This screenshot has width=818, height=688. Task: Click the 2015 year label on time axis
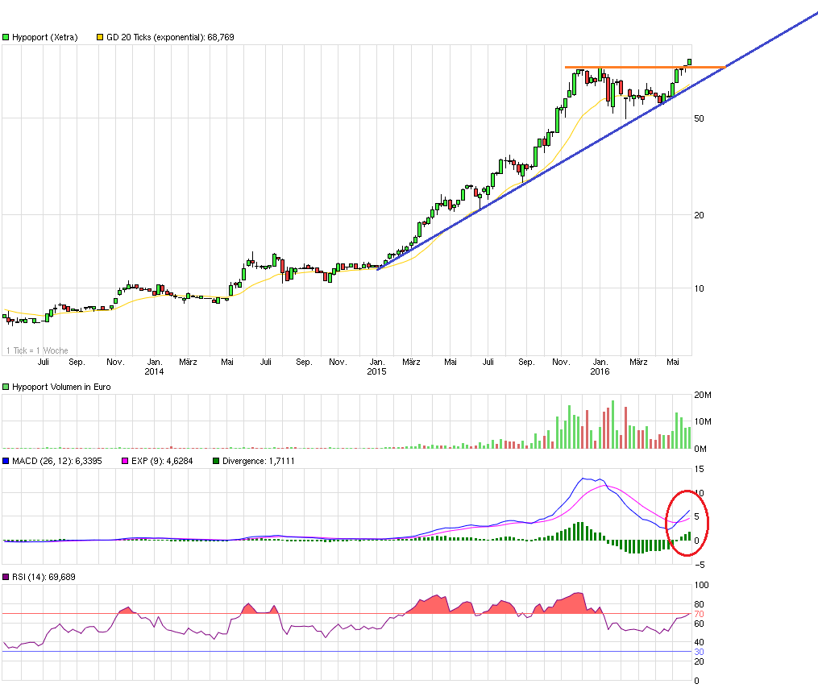376,371
